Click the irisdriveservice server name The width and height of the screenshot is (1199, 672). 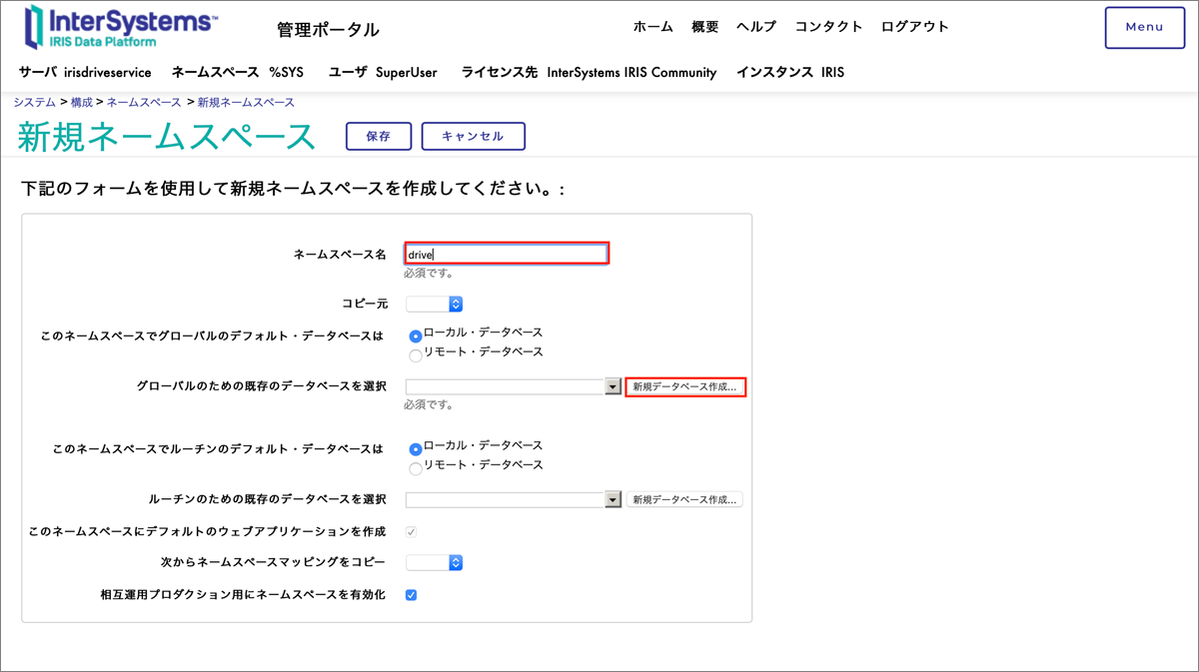click(107, 72)
